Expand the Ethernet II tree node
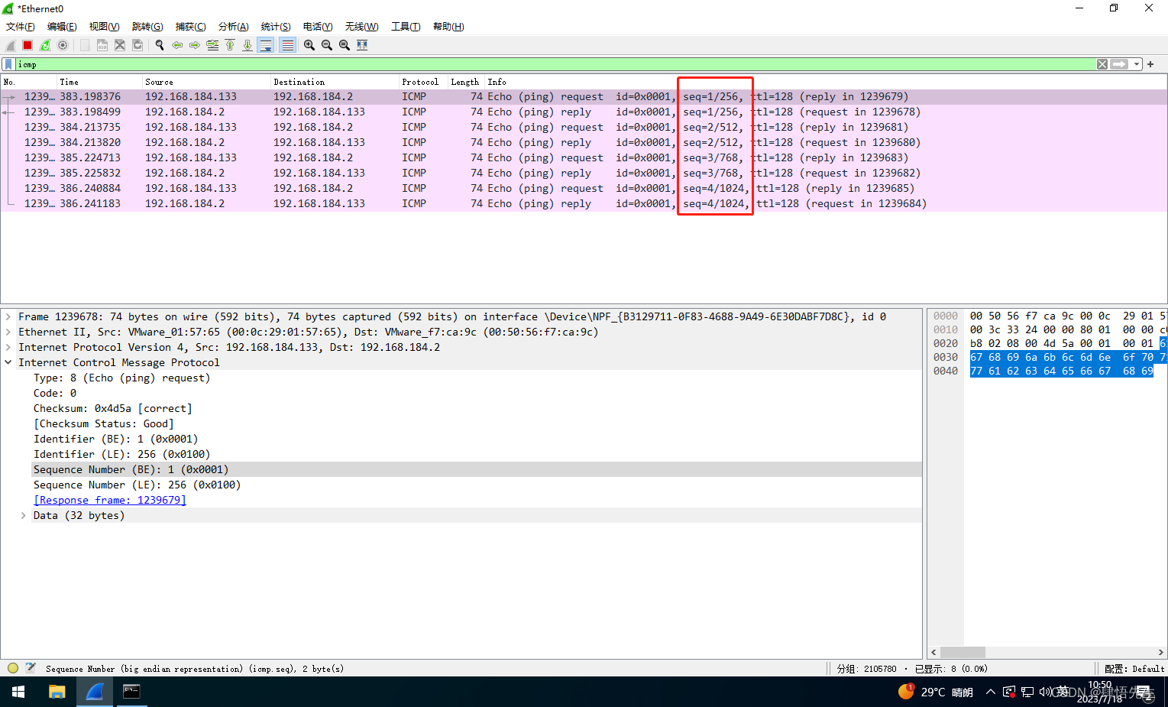The image size is (1168, 707). pyautogui.click(x=8, y=332)
